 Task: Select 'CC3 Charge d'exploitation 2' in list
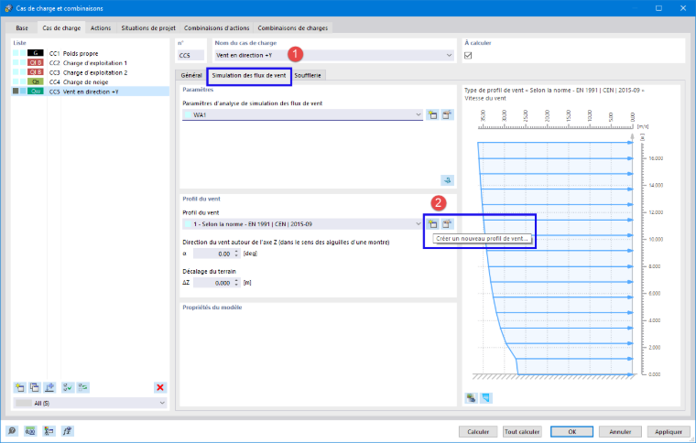pyautogui.click(x=90, y=72)
